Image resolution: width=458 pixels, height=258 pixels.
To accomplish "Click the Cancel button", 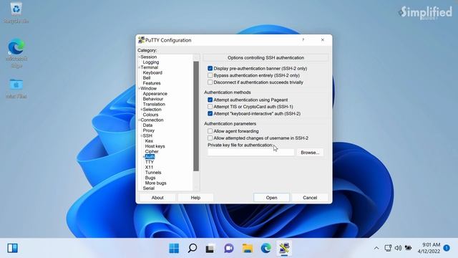I will coord(310,198).
